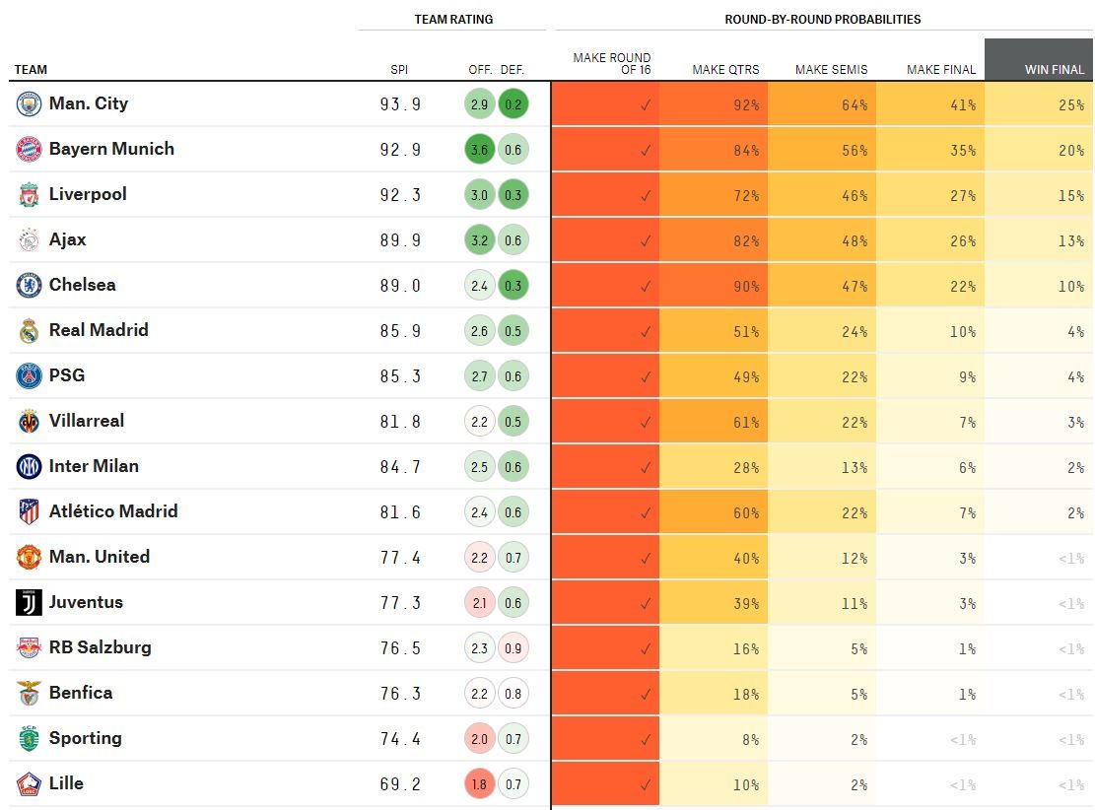Sort by MAKE QTRS column header

pos(725,70)
